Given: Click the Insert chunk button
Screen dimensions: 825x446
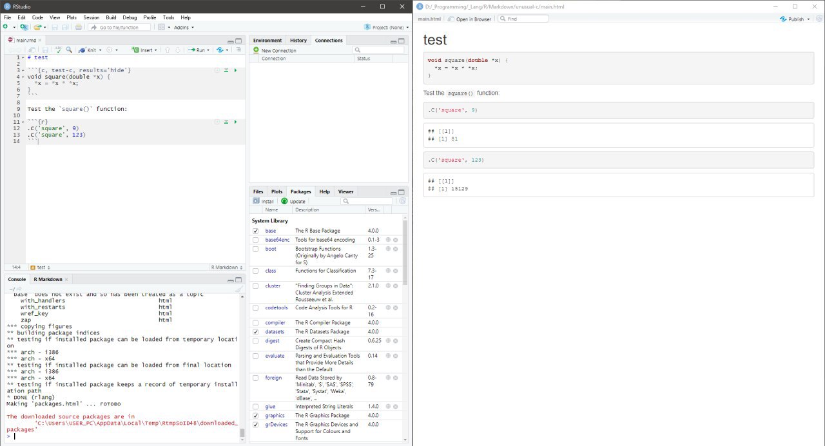Looking at the screenshot, I should pos(143,50).
